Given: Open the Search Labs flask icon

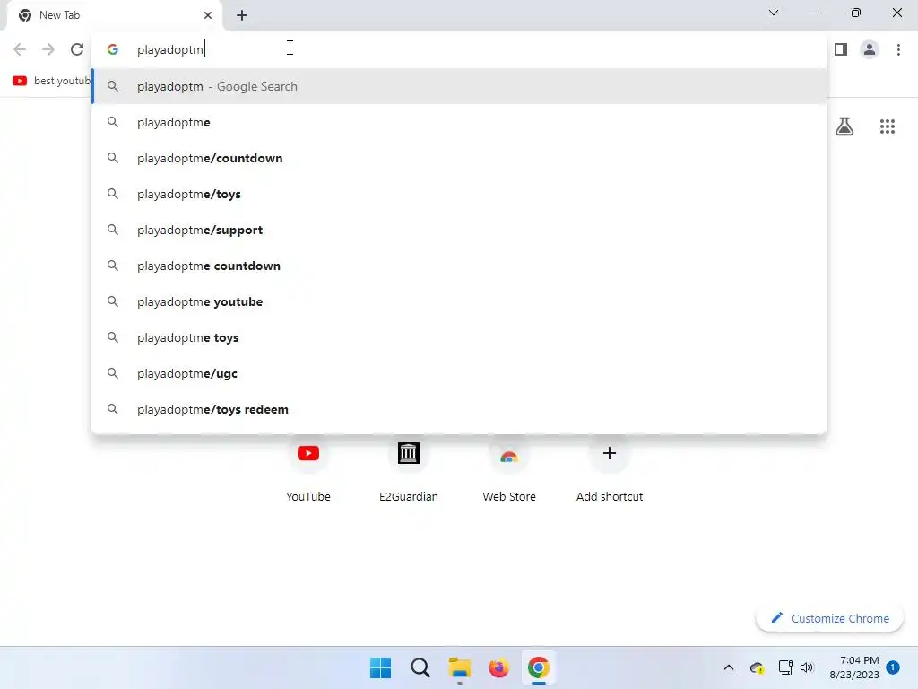Looking at the screenshot, I should (844, 126).
